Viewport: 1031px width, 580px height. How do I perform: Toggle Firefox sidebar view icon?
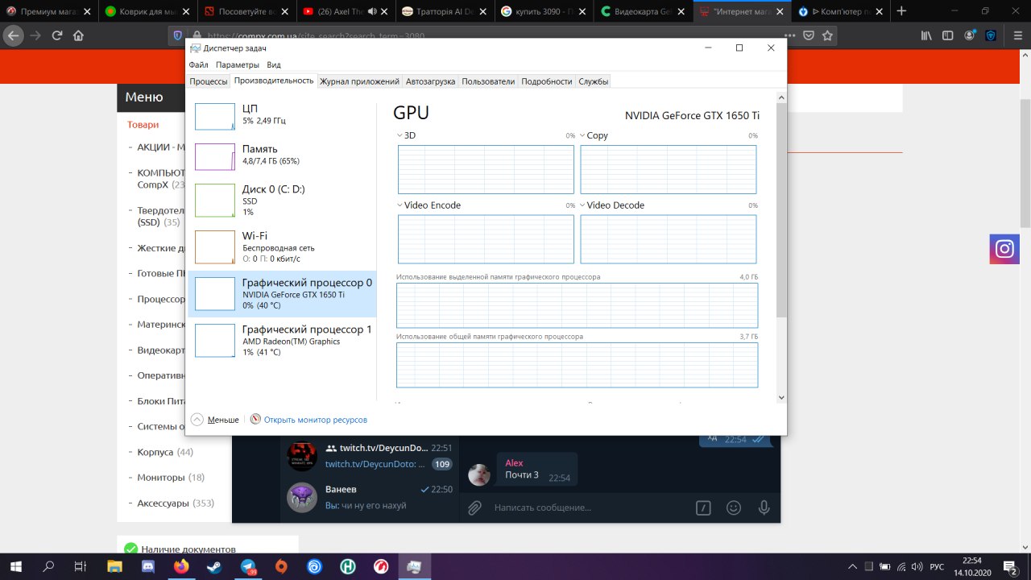pyautogui.click(x=948, y=35)
